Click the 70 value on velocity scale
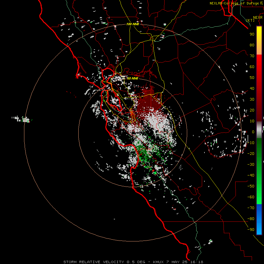 252,56
